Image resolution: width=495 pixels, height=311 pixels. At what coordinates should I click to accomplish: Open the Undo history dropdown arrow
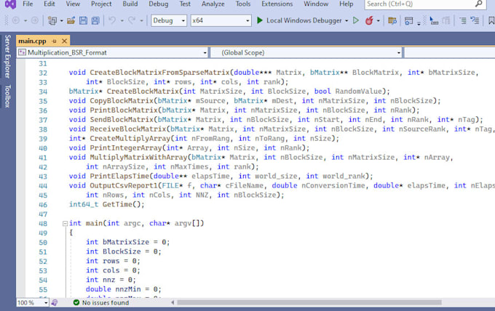[x=122, y=21]
